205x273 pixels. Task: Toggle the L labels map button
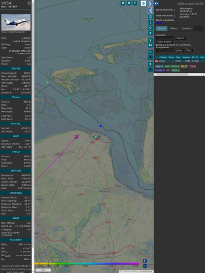(150, 23)
